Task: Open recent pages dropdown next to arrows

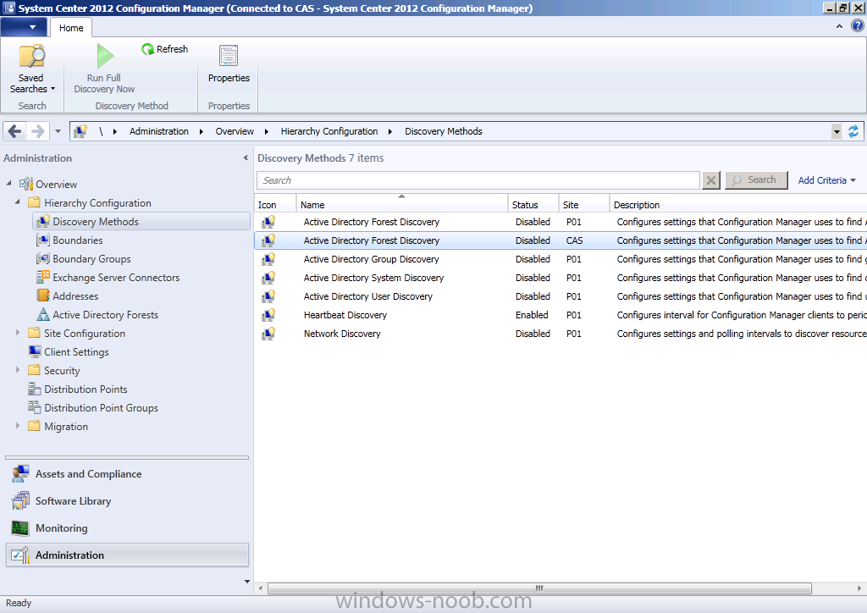Action: (x=58, y=131)
